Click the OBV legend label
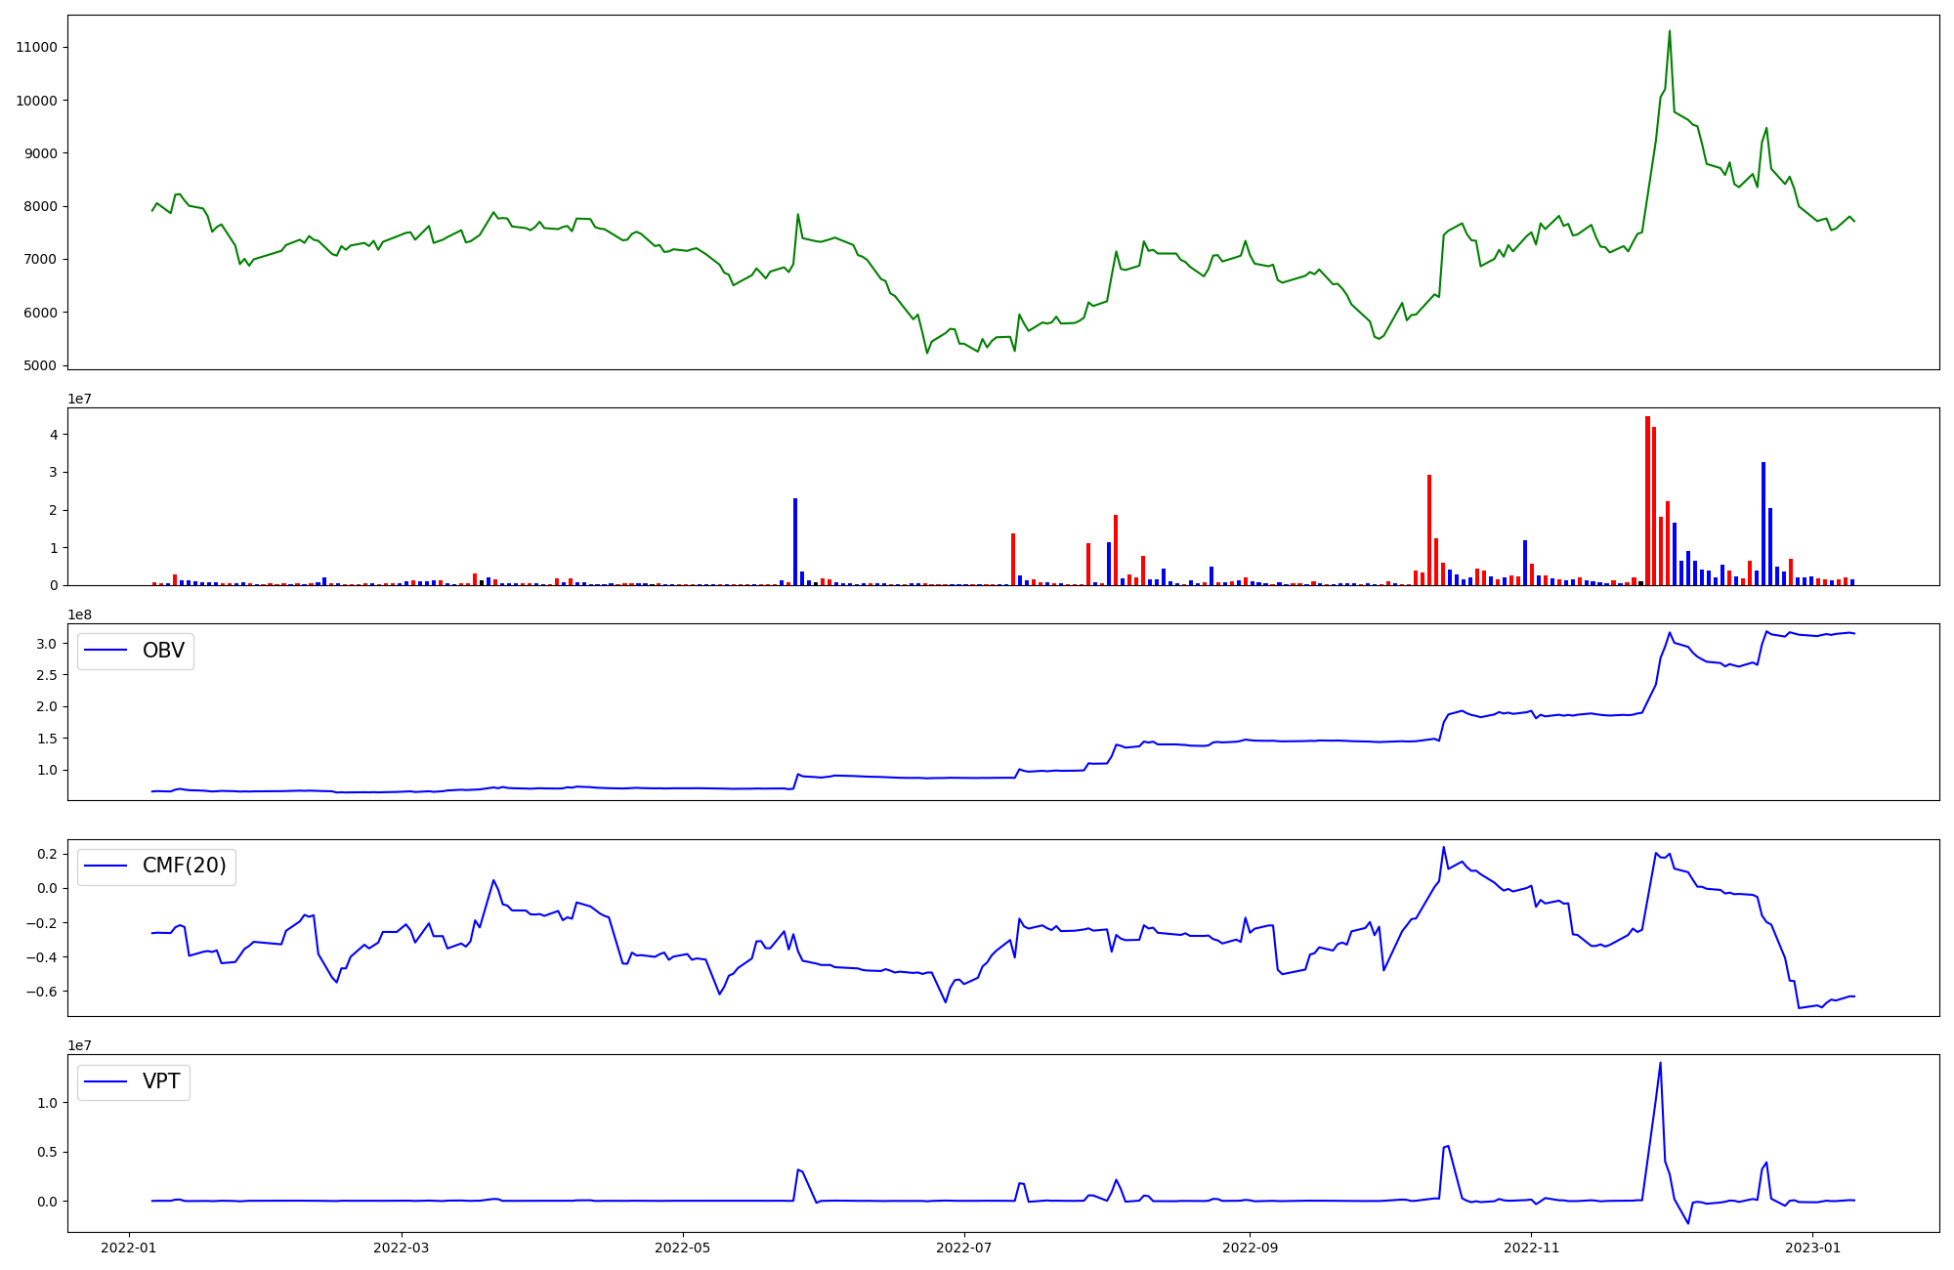Image resolution: width=1954 pixels, height=1270 pixels. [x=163, y=651]
